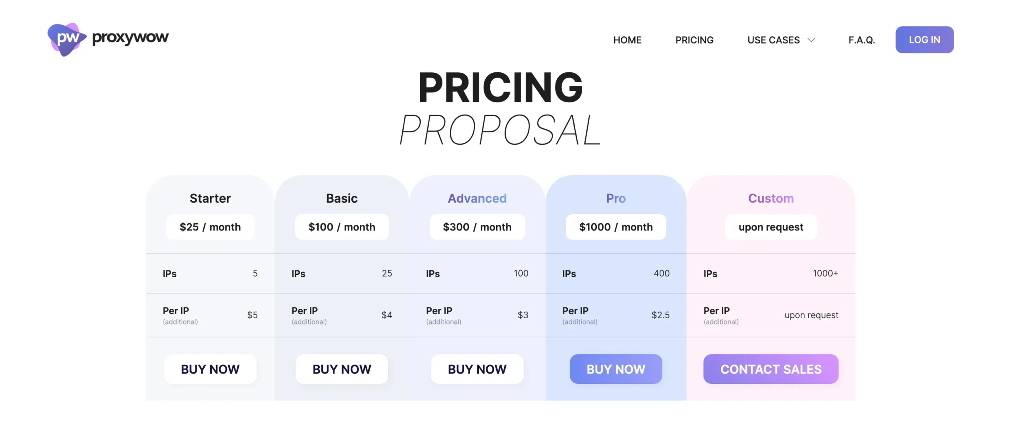
Task: Expand the Use Cases chevron arrow
Action: pos(811,40)
